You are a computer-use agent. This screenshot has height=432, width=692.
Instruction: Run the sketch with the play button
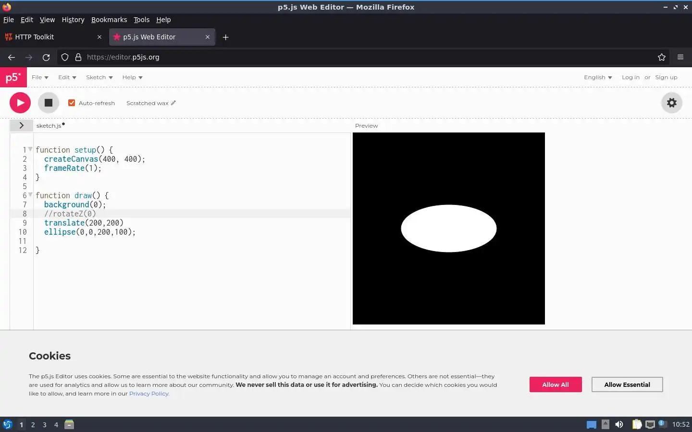(x=20, y=103)
